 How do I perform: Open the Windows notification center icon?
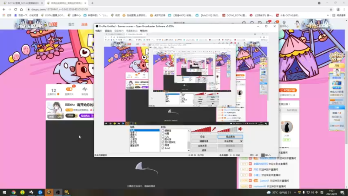[x=342, y=193]
